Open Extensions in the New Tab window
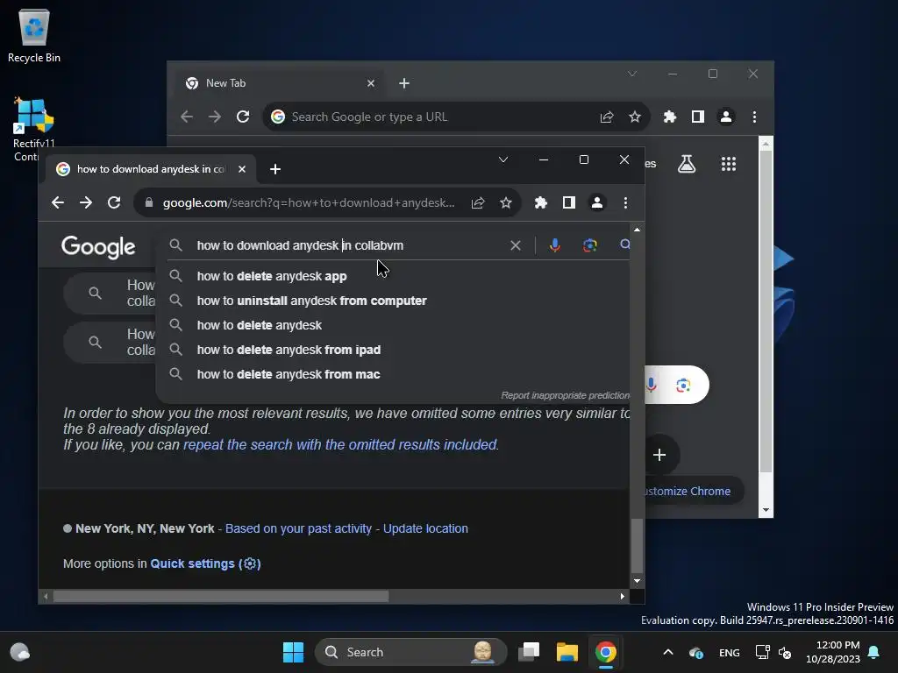 tap(669, 117)
